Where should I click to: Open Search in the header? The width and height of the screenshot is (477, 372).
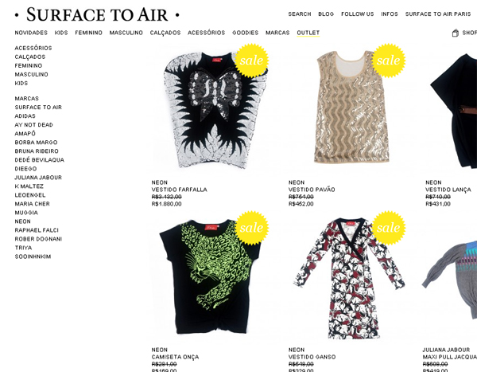(x=300, y=14)
